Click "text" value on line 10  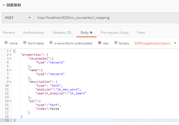tap(56, 86)
